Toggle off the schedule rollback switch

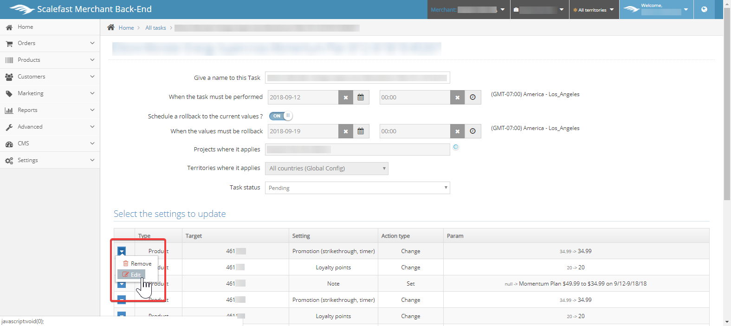281,116
